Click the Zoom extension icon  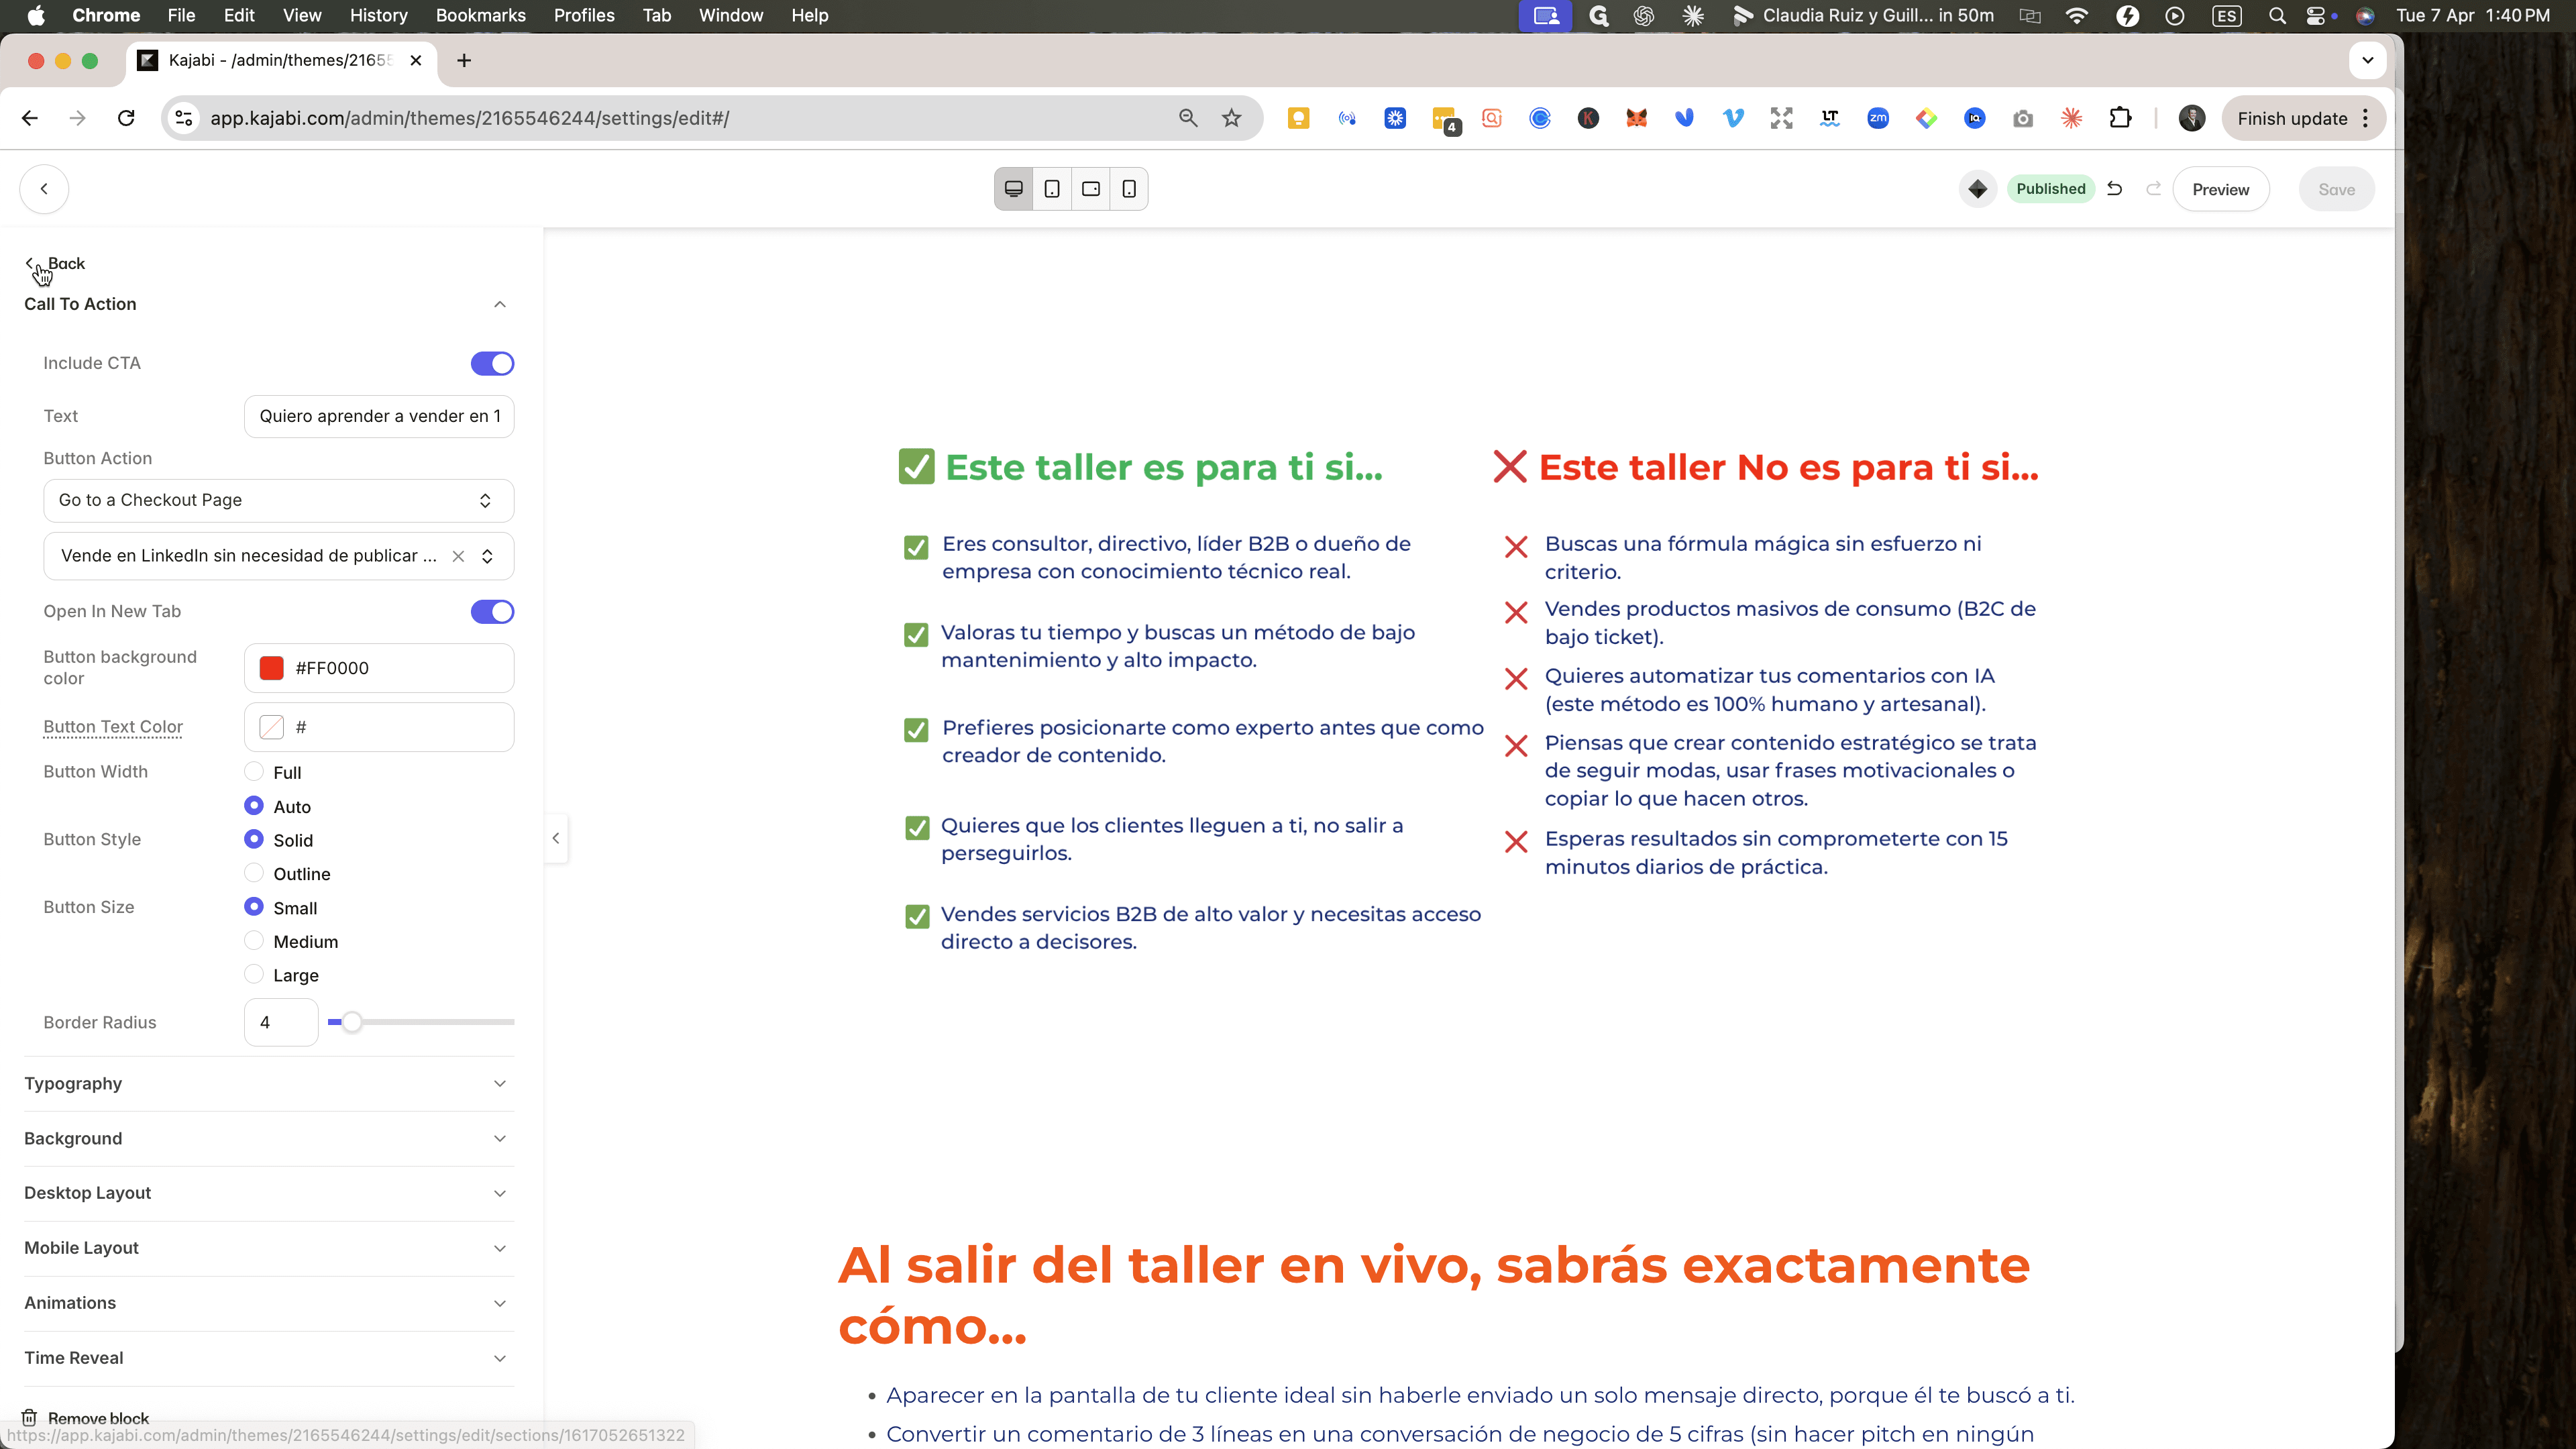coord(1878,118)
